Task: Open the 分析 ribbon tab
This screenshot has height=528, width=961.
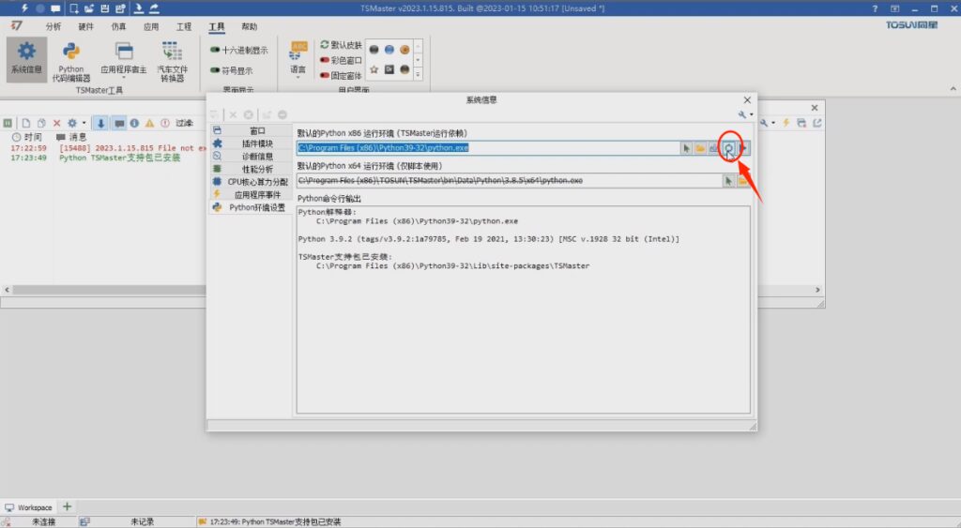Action: point(53,27)
